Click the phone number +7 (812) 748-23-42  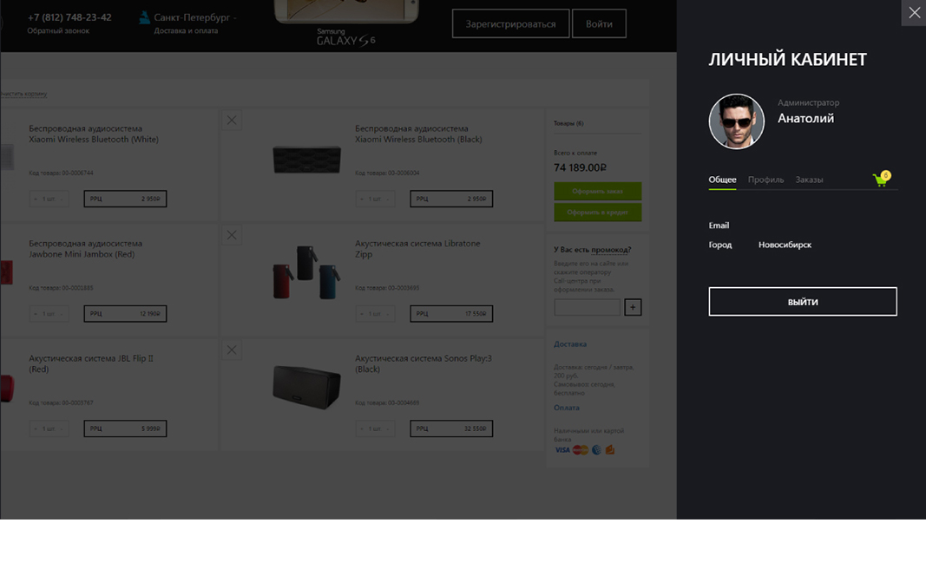(x=69, y=17)
